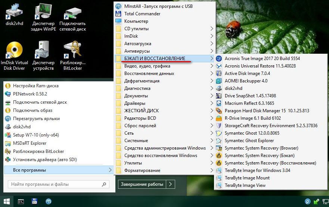The height and width of the screenshot is (207, 329).
Task: Expand the Сброс паролей submenu arrow
Action: (211, 126)
